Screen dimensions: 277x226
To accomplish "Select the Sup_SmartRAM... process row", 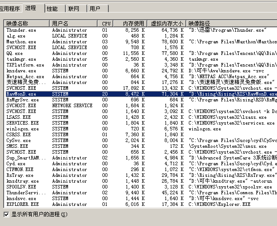I will (141, 158).
